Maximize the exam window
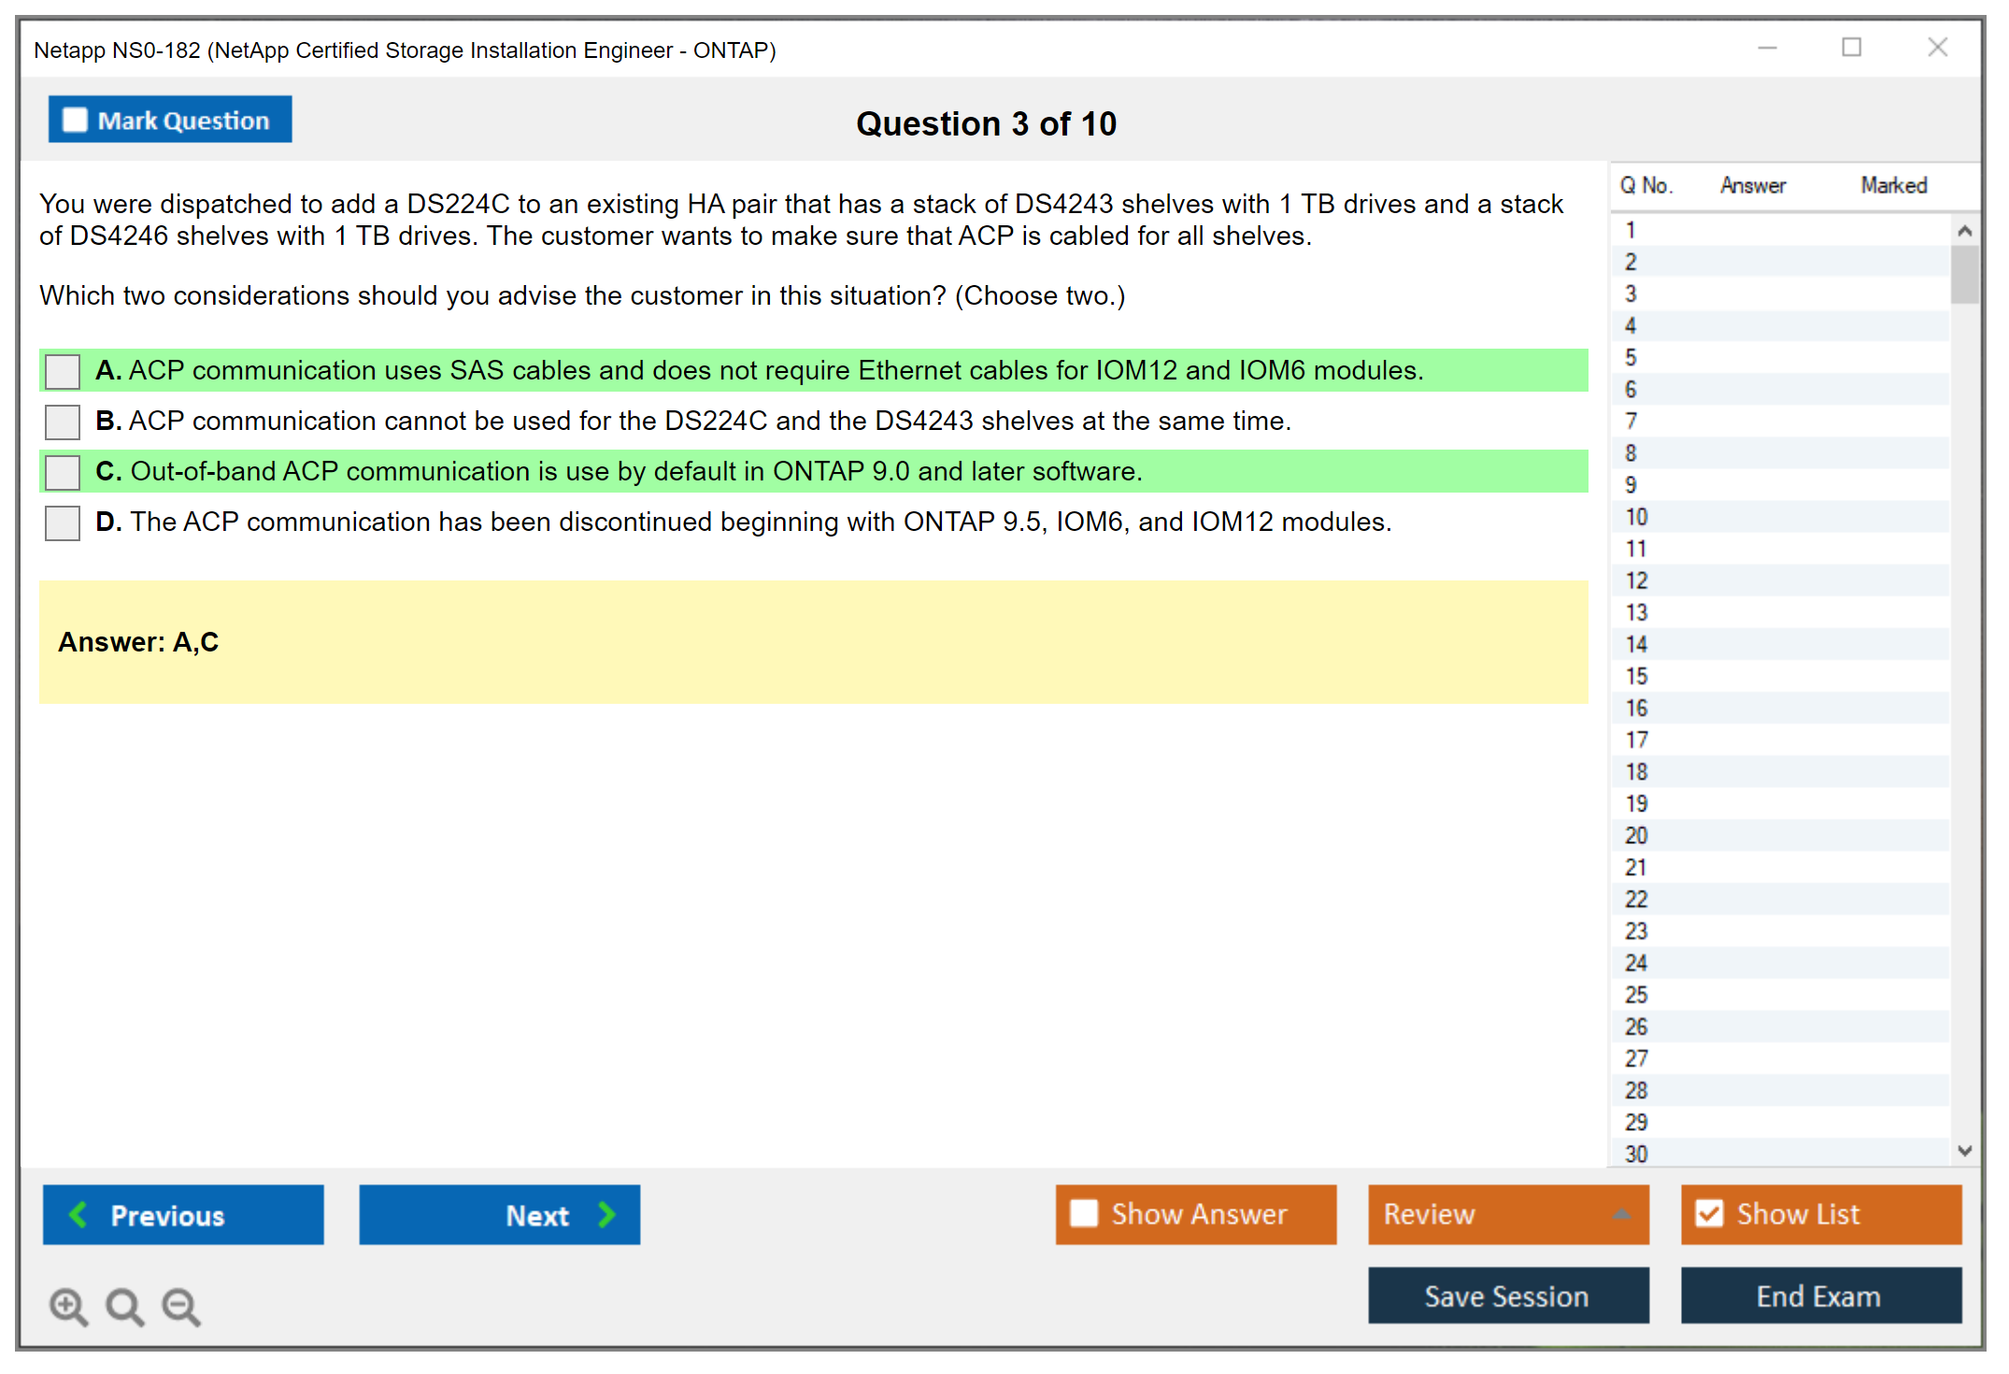This screenshot has height=1374, width=2009. [1851, 48]
